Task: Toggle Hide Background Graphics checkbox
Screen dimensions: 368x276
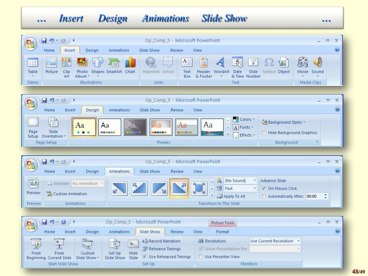Action: (x=263, y=132)
